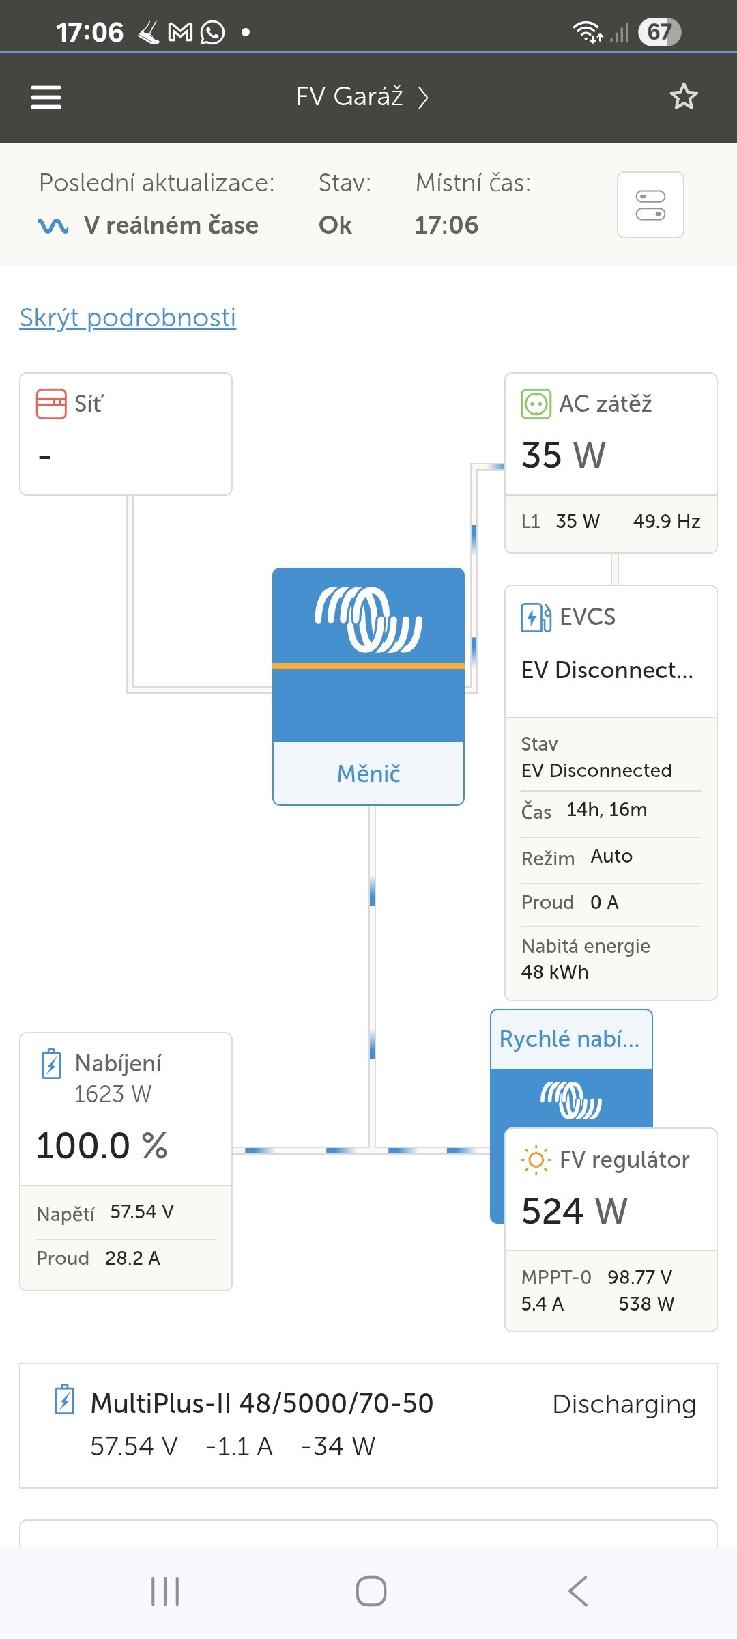The image size is (737, 1639).
Task: Open the AC zátěž 35 W card
Action: point(611,434)
